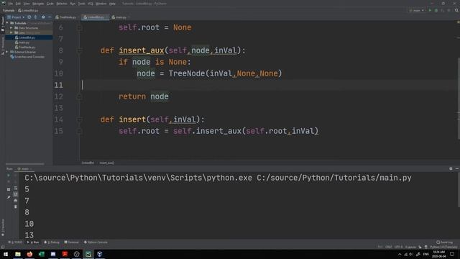This screenshot has width=460, height=259.
Task: Open the Refactor menu
Action: (x=62, y=4)
